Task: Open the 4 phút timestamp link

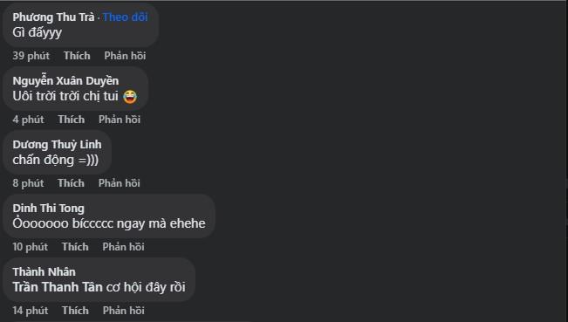Action: tap(28, 120)
